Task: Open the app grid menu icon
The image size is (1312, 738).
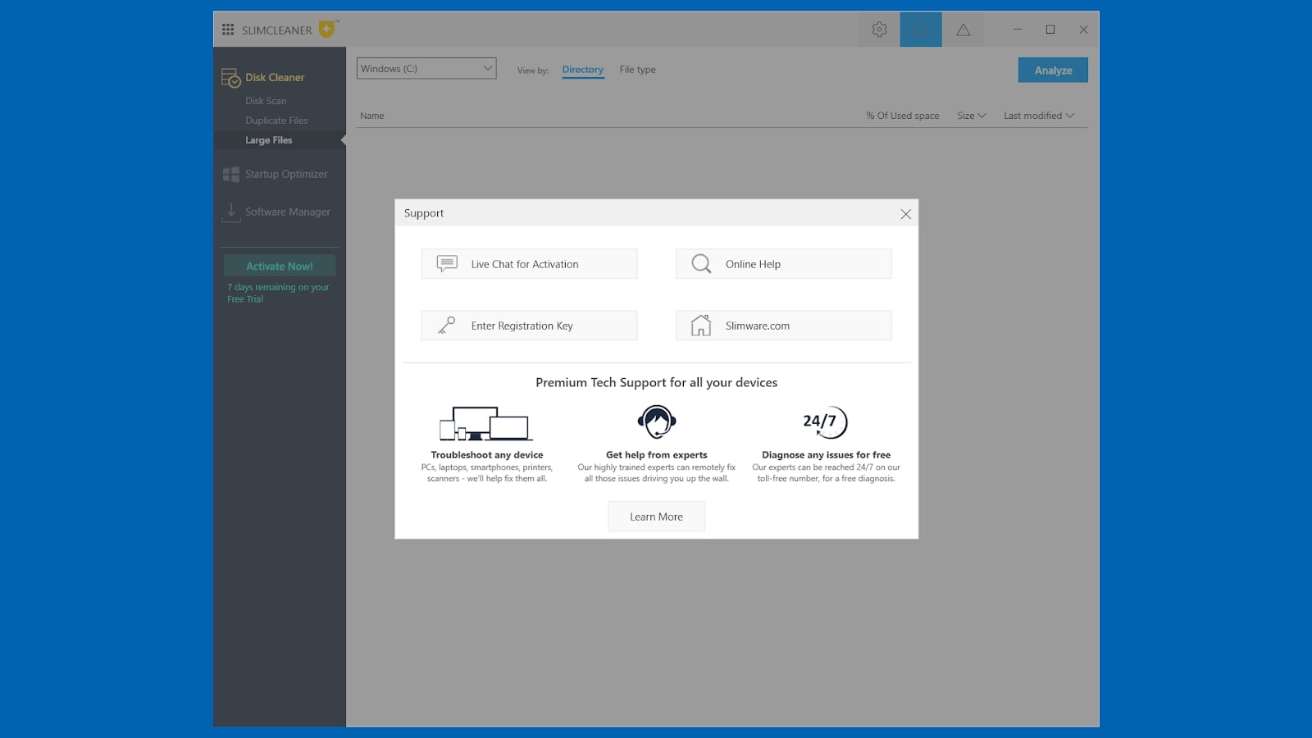Action: 228,30
